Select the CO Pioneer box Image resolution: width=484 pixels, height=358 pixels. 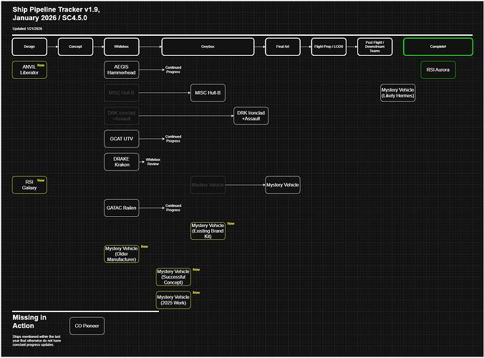click(87, 326)
